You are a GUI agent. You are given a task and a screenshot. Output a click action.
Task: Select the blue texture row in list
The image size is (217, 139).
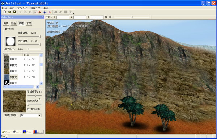21,77
